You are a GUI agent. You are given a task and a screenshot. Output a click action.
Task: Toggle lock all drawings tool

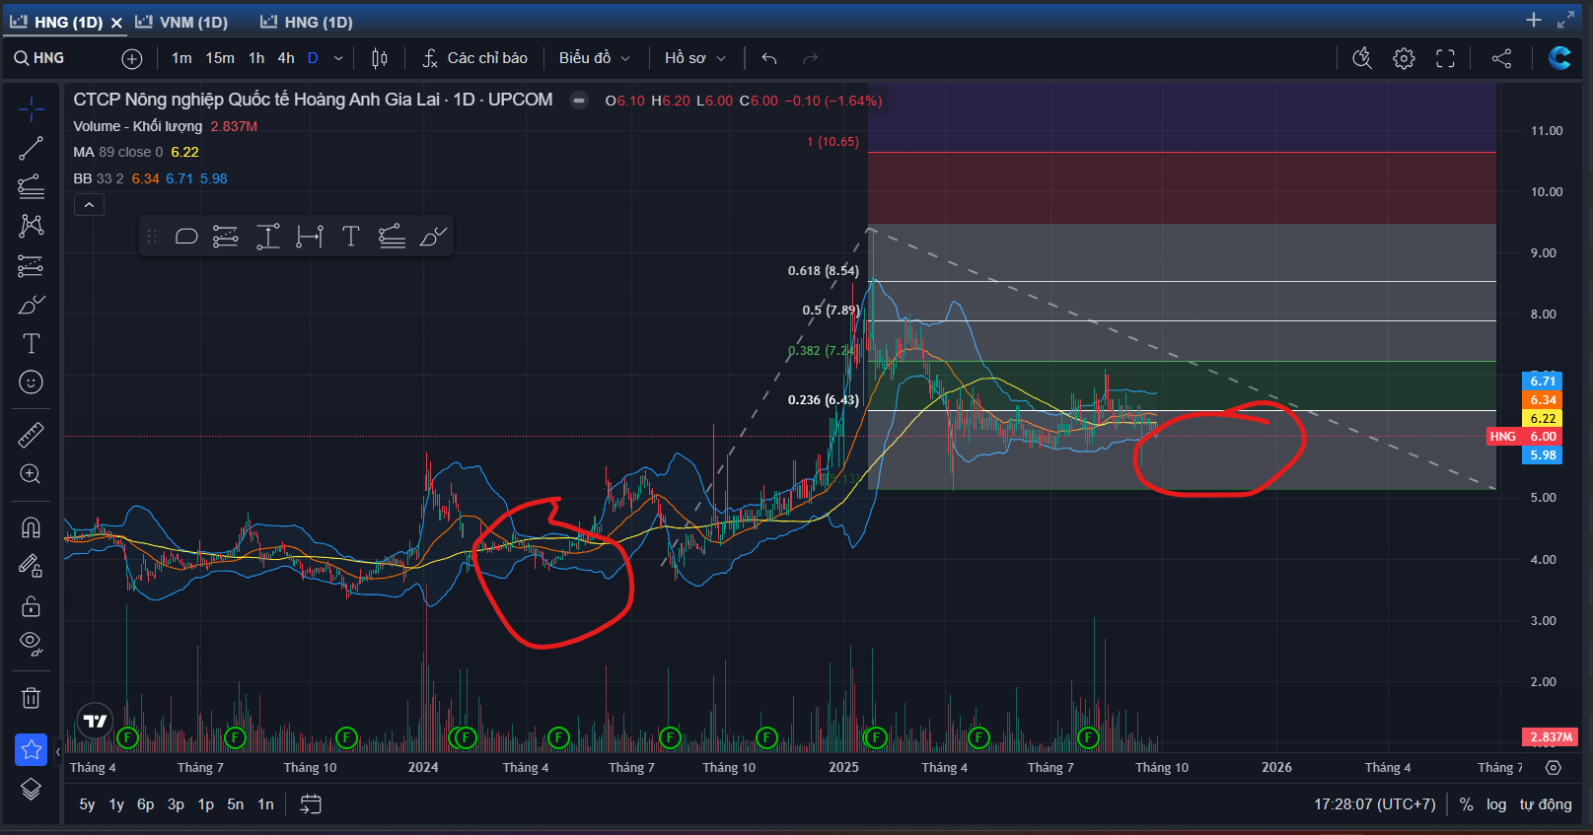pyautogui.click(x=31, y=605)
